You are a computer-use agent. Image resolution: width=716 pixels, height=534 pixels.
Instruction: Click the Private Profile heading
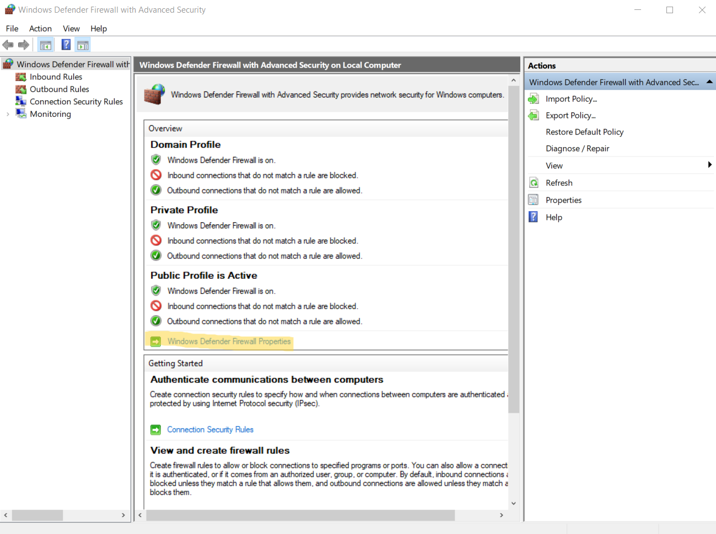pyautogui.click(x=184, y=210)
